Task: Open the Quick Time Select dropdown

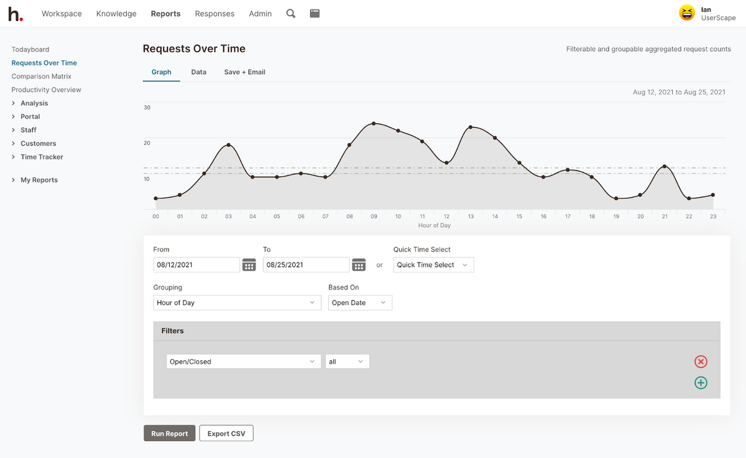Action: click(433, 264)
